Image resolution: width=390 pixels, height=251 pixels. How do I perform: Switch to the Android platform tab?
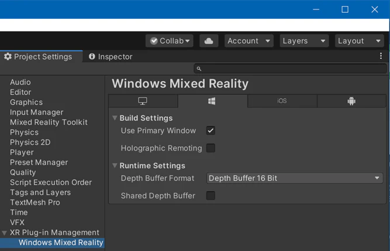(x=351, y=101)
